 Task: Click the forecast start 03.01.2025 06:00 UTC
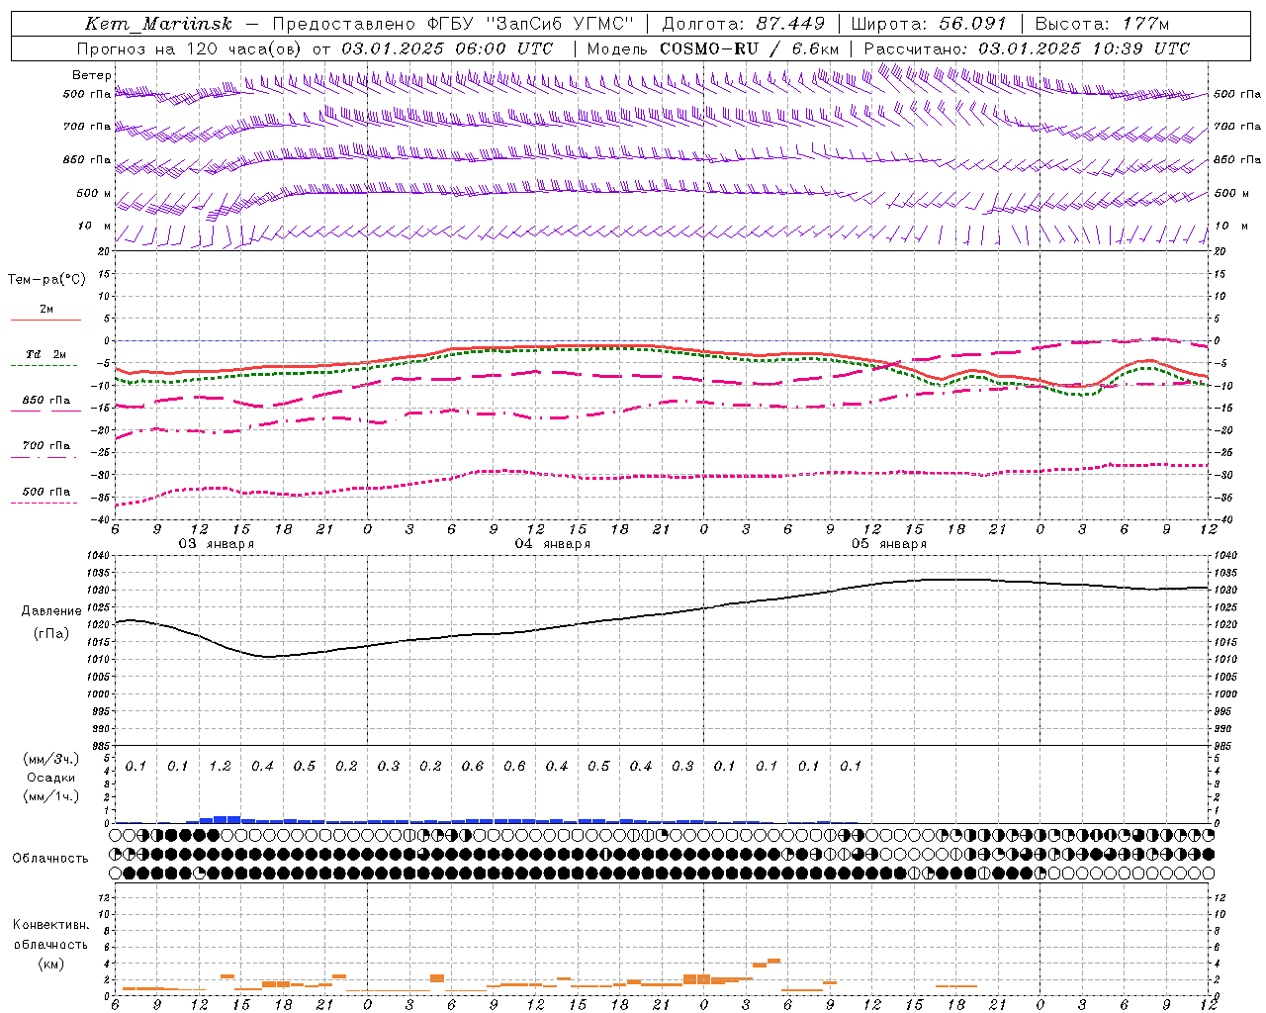click(x=447, y=48)
